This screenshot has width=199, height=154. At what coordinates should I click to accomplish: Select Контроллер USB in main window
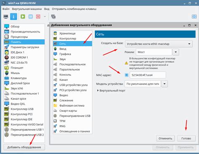click(24, 109)
